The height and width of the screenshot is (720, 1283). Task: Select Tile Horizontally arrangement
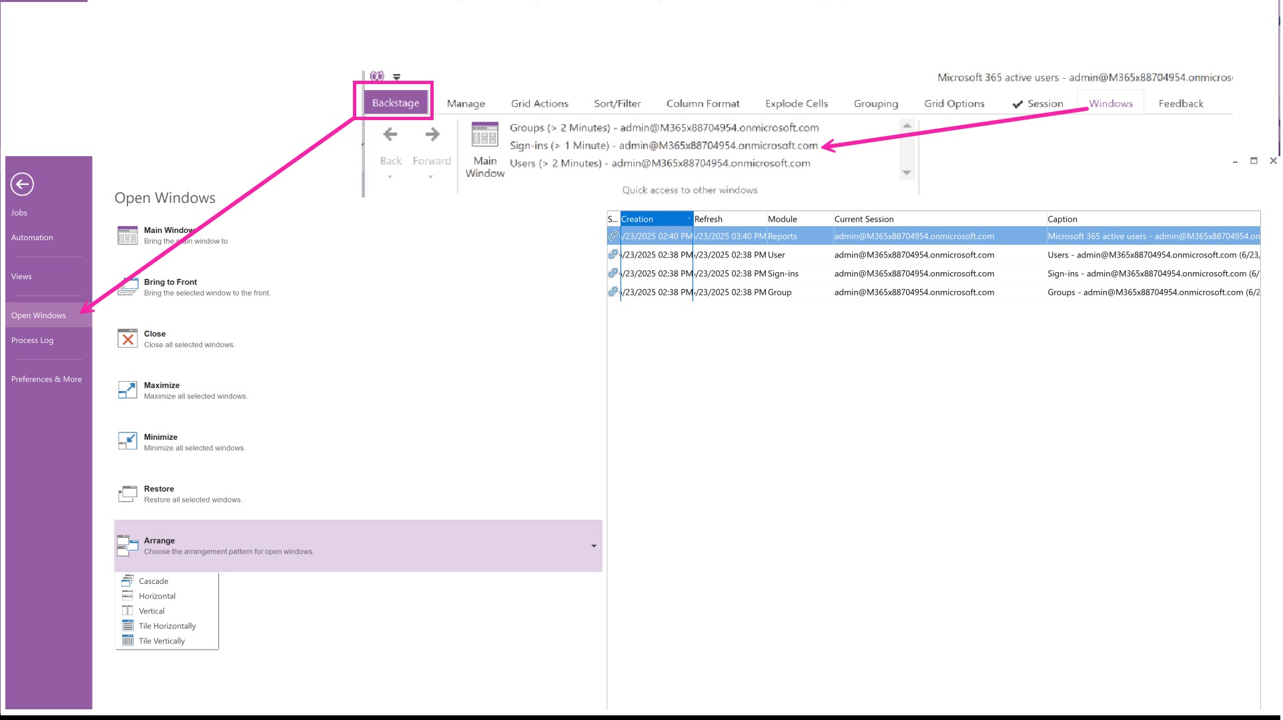(167, 626)
